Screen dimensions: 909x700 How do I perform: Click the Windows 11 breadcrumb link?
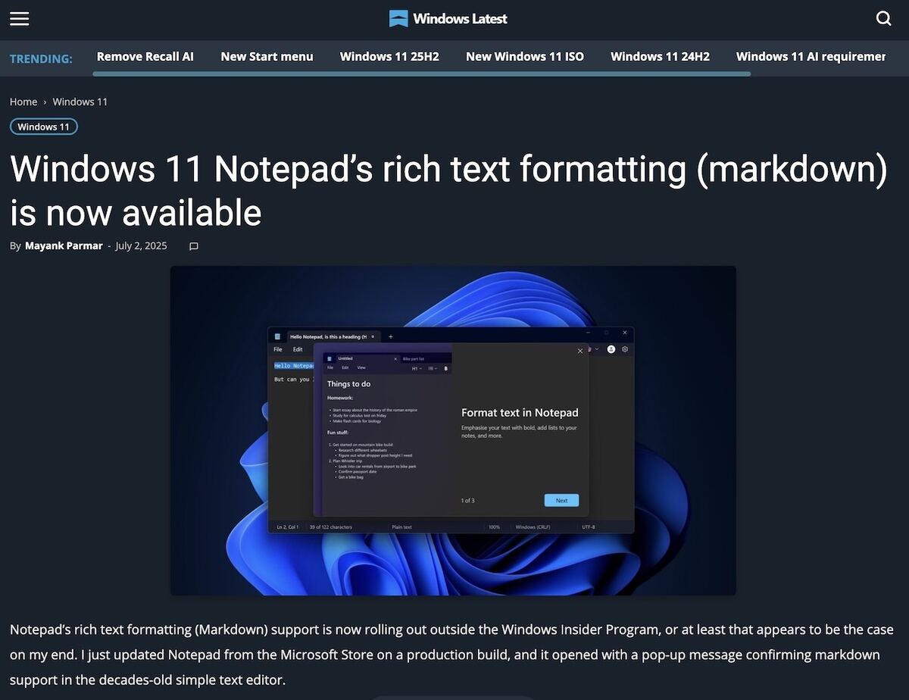80,102
